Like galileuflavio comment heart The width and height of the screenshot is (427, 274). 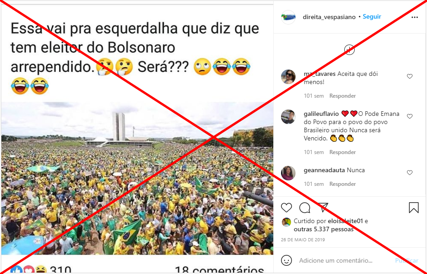[410, 116]
